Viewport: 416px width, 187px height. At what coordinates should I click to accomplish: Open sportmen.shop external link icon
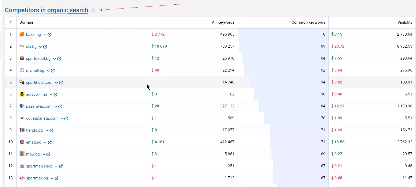coord(61,166)
